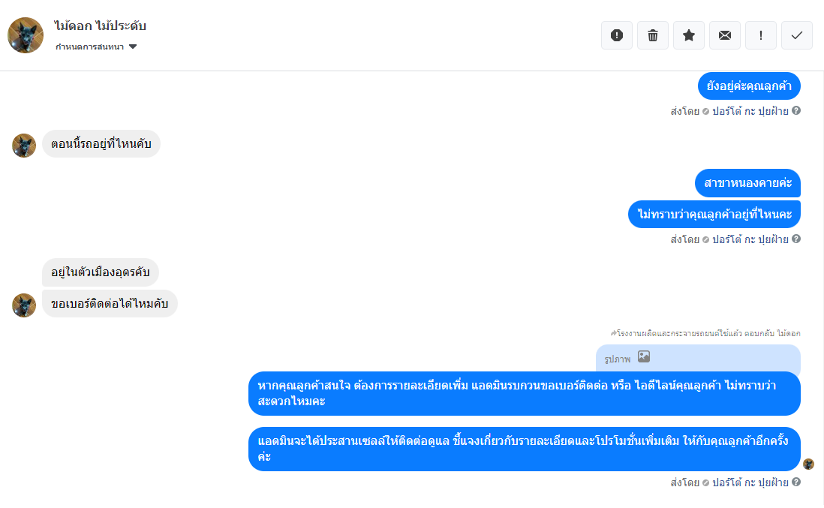
Task: Select message ขอเบอร์ติดต่อได้ไหมคับ
Action: point(110,304)
